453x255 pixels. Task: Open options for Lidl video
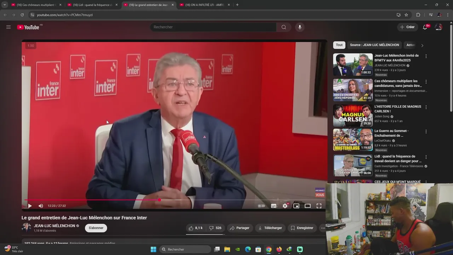coord(426,157)
